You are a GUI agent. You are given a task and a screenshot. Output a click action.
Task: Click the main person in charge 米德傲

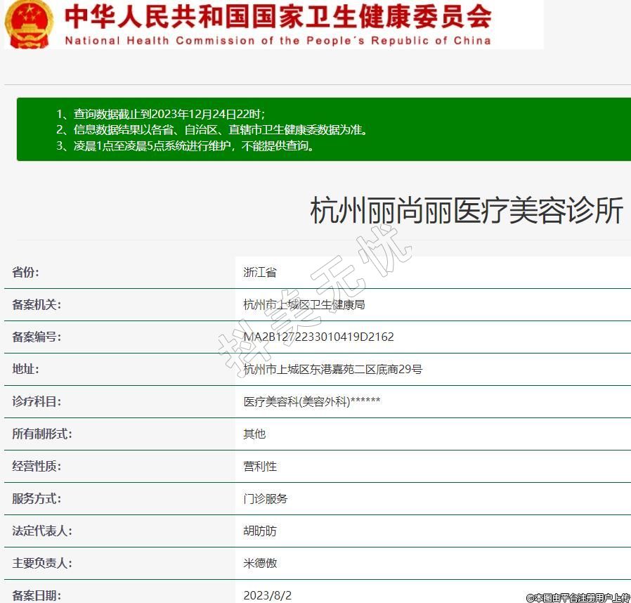[260, 564]
